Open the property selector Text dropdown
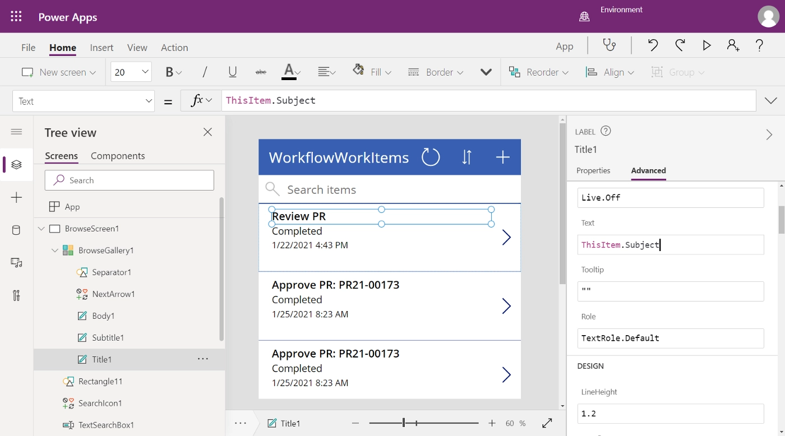 coord(83,101)
